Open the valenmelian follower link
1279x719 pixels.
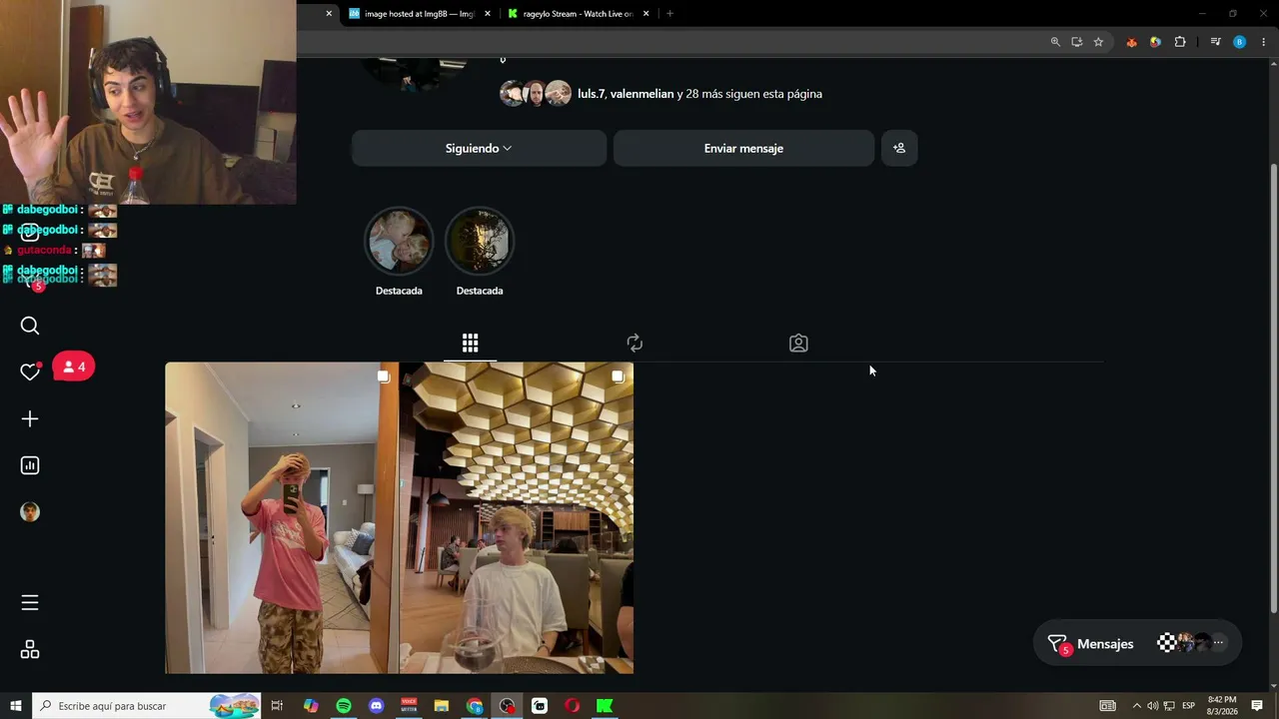(x=641, y=94)
